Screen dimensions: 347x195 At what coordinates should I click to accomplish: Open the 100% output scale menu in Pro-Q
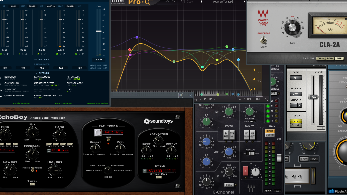coord(248,99)
